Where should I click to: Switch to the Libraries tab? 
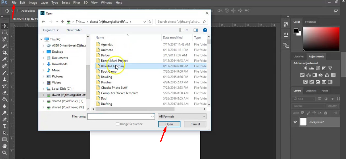[298, 56]
